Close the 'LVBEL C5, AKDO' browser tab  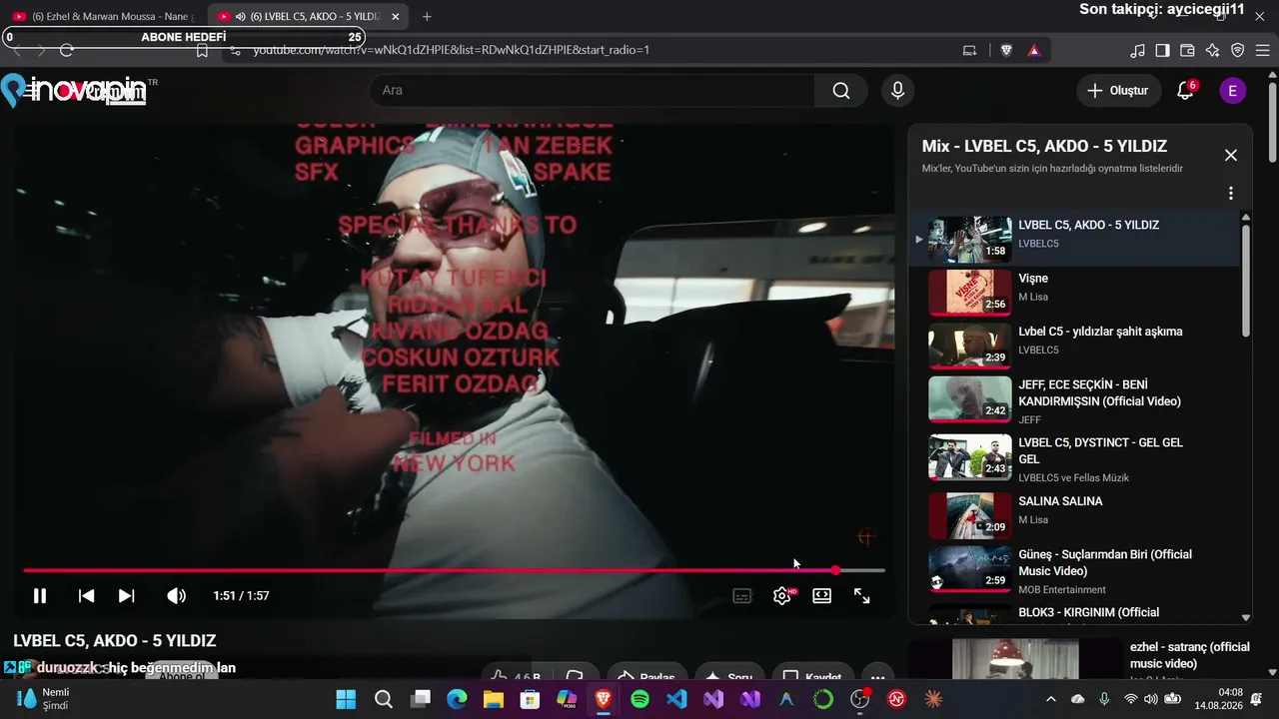396,17
